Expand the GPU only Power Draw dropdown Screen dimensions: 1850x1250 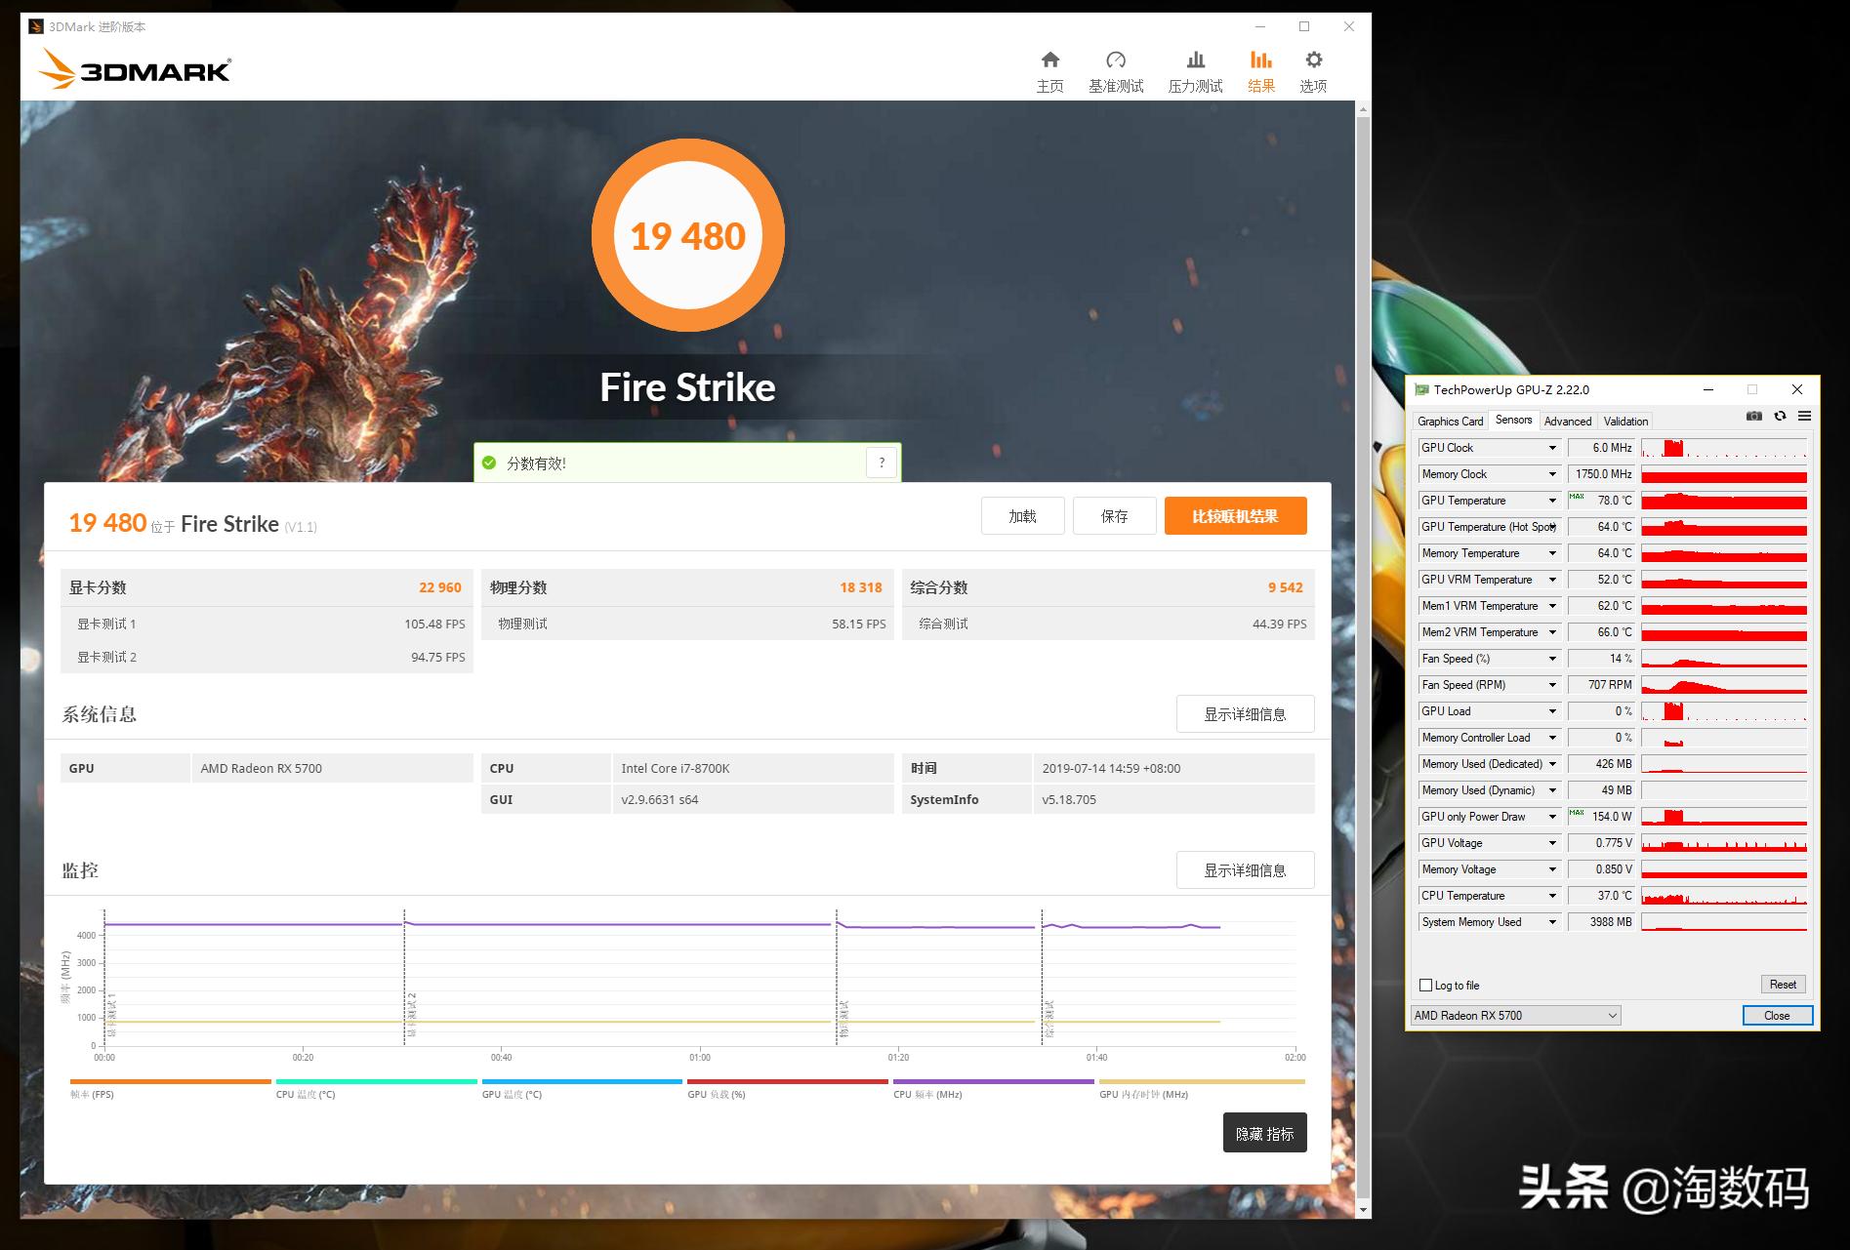(1552, 817)
